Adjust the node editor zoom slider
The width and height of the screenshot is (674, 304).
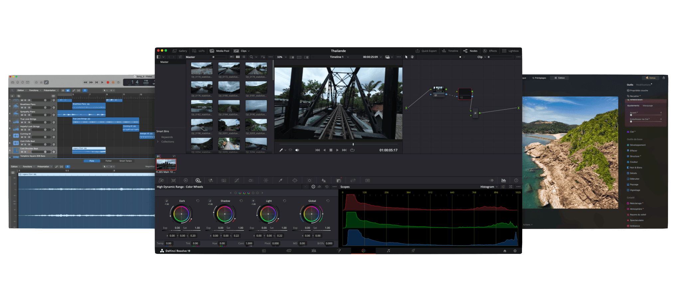point(500,57)
